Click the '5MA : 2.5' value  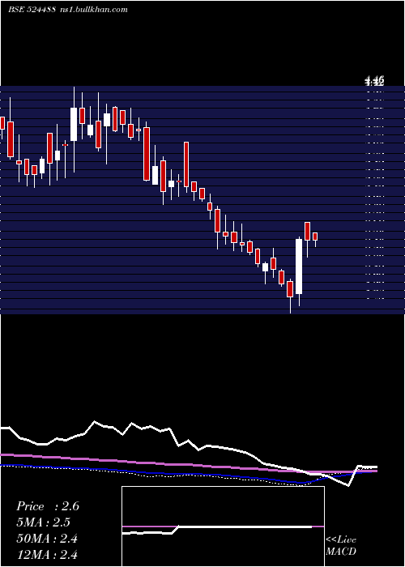click(44, 522)
